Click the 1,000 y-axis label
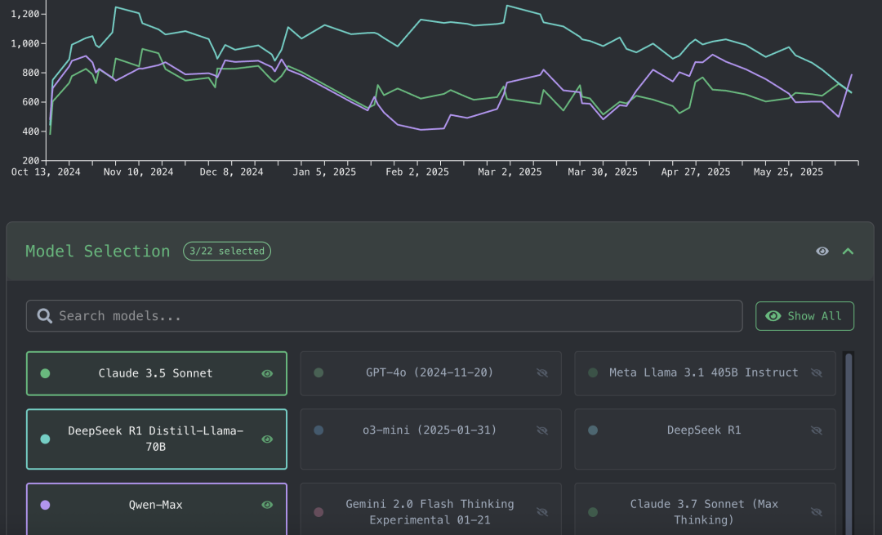This screenshot has width=882, height=535. point(24,43)
